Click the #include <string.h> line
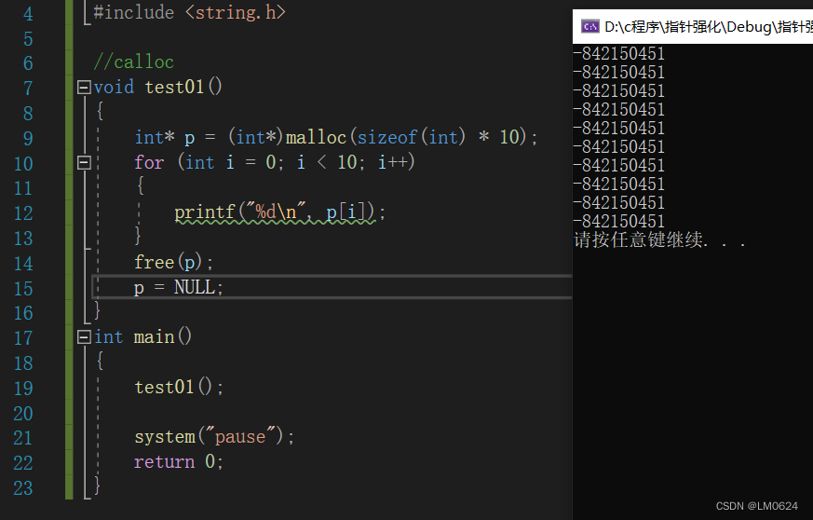Image resolution: width=813 pixels, height=520 pixels. click(189, 12)
